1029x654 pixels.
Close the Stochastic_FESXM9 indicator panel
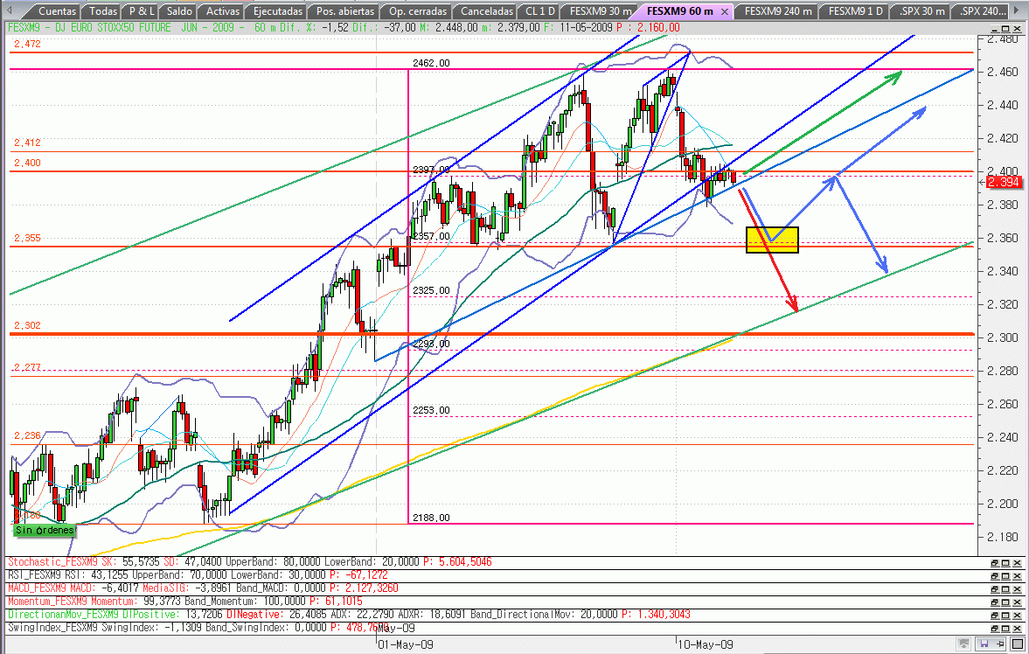(x=1017, y=563)
